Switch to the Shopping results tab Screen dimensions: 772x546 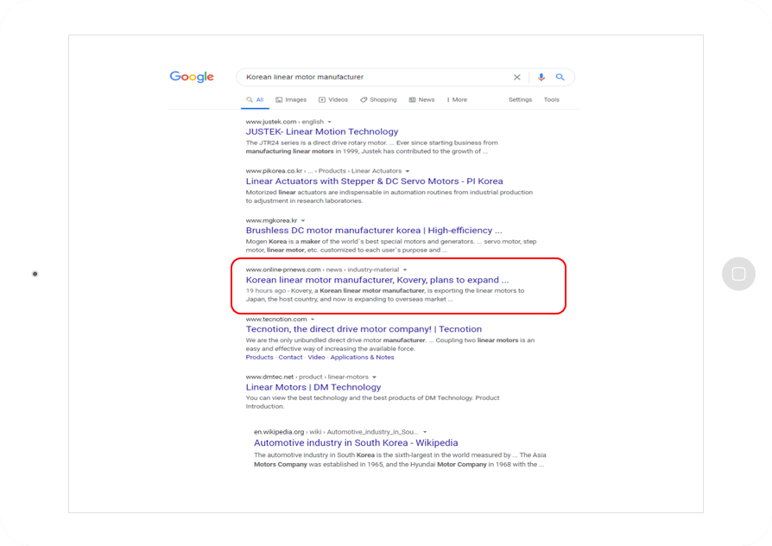(378, 99)
